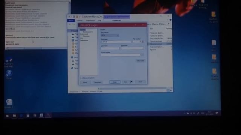Screen dimensions: 241x135
Task: Click the User name input field
Action: click(110, 48)
